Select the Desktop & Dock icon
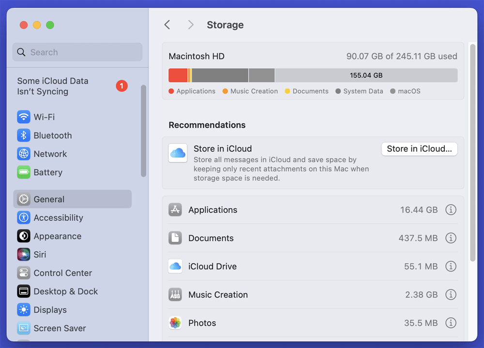The width and height of the screenshot is (484, 348). point(23,291)
